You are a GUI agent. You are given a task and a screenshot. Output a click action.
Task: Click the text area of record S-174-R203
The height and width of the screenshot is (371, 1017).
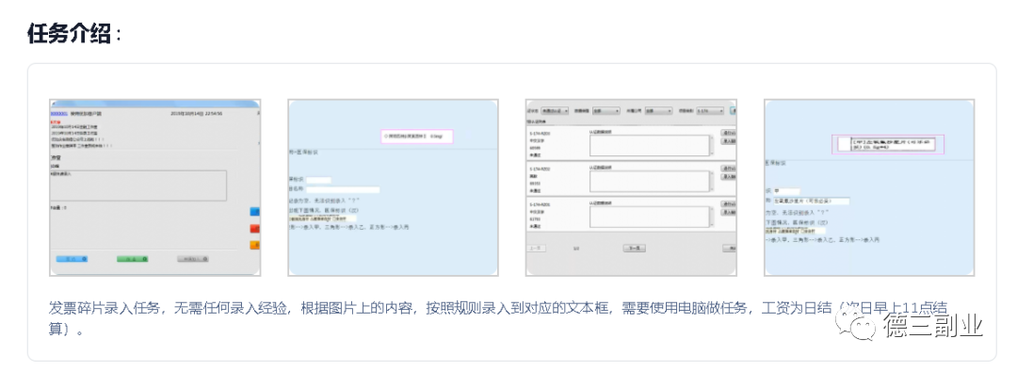(650, 145)
